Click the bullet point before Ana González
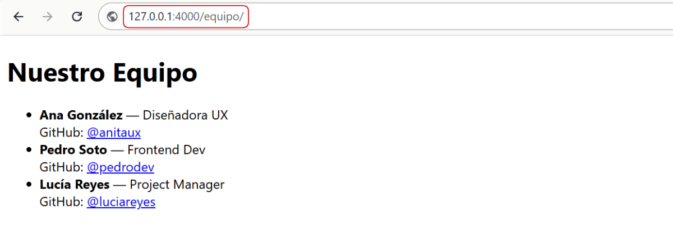 [29, 116]
